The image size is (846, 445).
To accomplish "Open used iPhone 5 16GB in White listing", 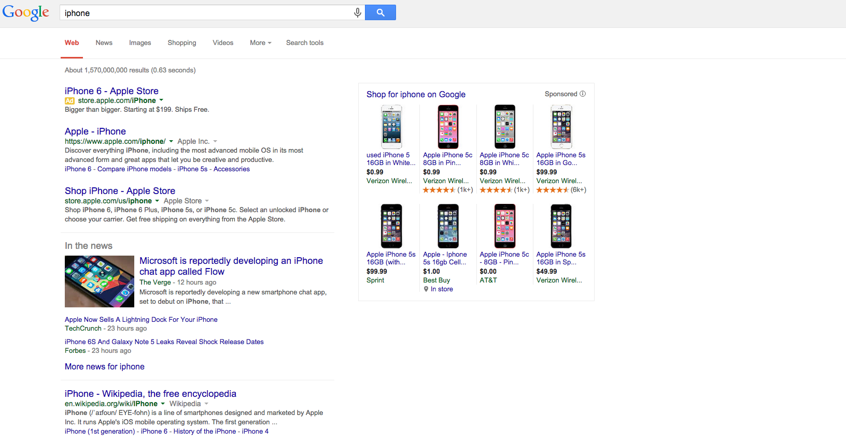I will tap(391, 159).
